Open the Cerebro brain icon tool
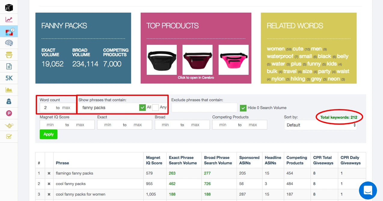 click(9, 43)
